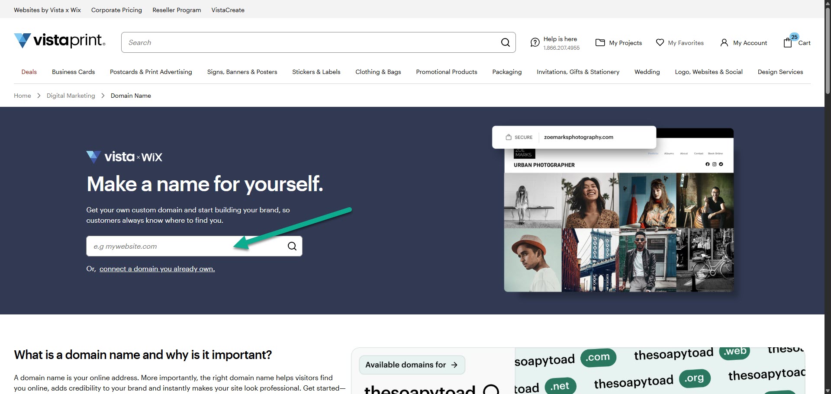Click the Domain Name breadcrumb text
This screenshot has height=394, width=831.
click(131, 96)
